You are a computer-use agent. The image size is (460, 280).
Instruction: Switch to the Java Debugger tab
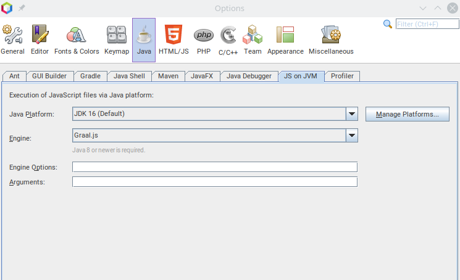pos(248,76)
